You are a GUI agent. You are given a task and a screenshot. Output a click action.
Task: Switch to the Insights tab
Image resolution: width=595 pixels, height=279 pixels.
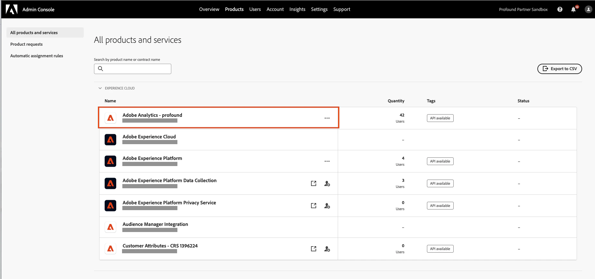pos(297,9)
